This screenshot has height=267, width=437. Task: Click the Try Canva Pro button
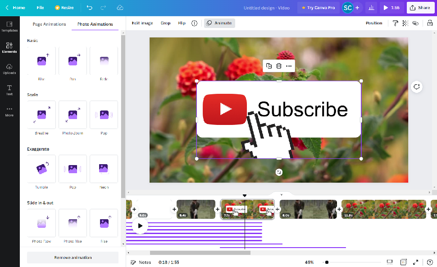(318, 8)
